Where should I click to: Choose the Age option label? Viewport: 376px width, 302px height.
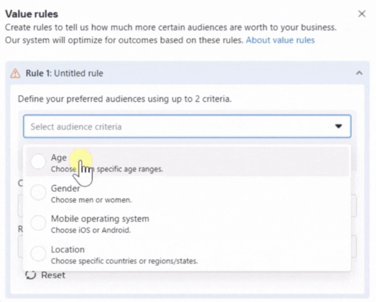coord(59,158)
